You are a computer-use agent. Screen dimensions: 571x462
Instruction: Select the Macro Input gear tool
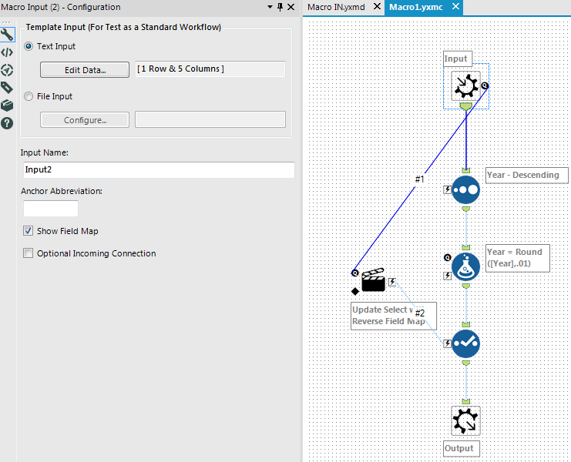click(x=465, y=85)
